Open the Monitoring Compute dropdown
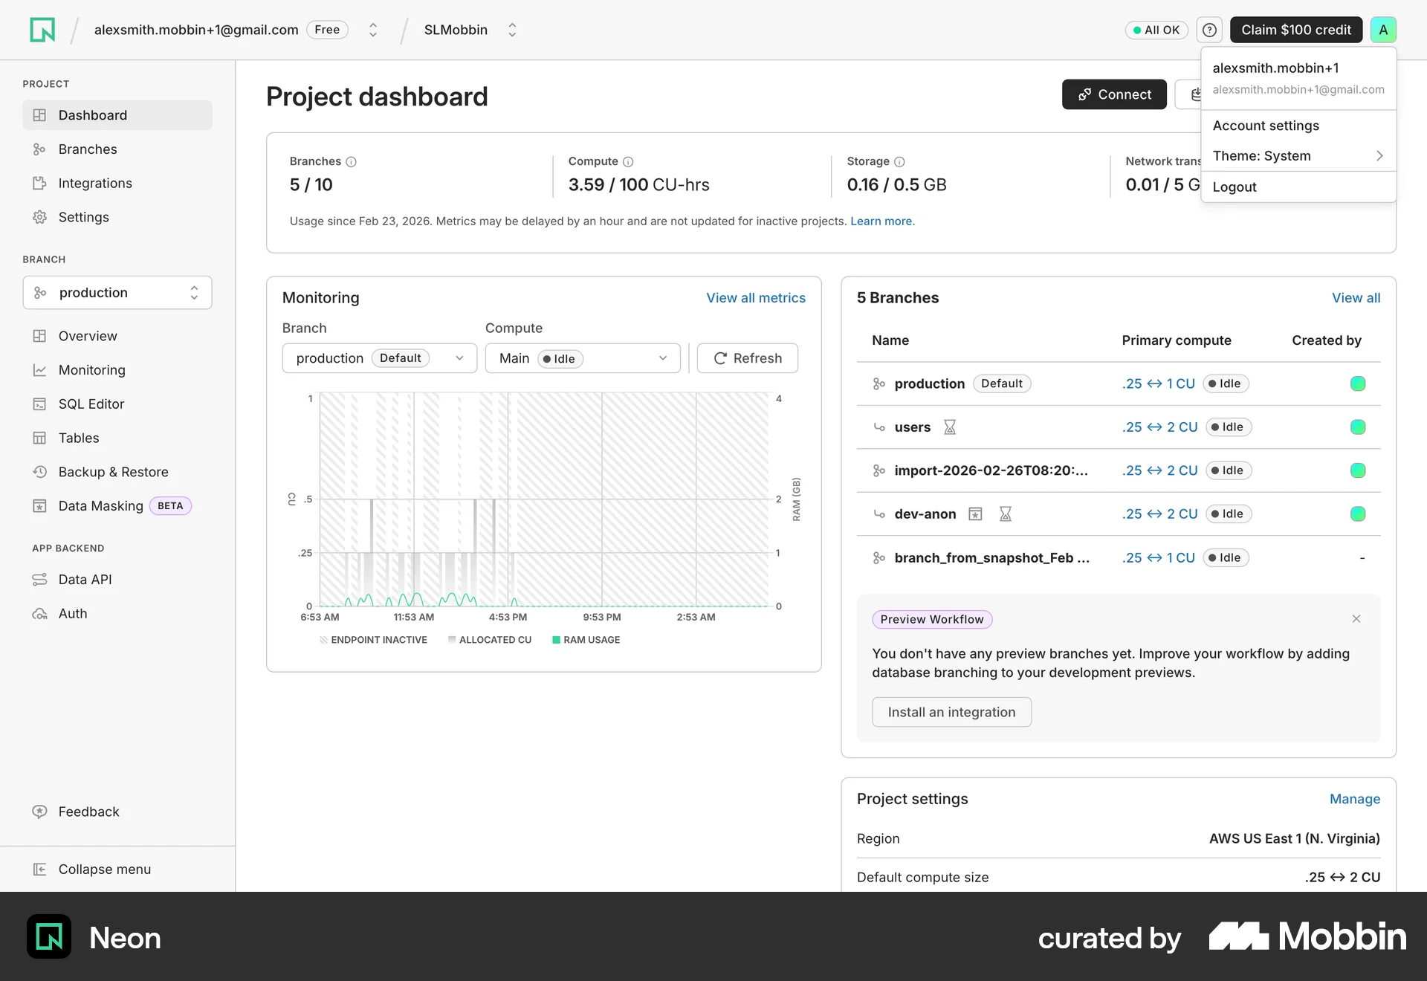The height and width of the screenshot is (981, 1427). click(583, 358)
